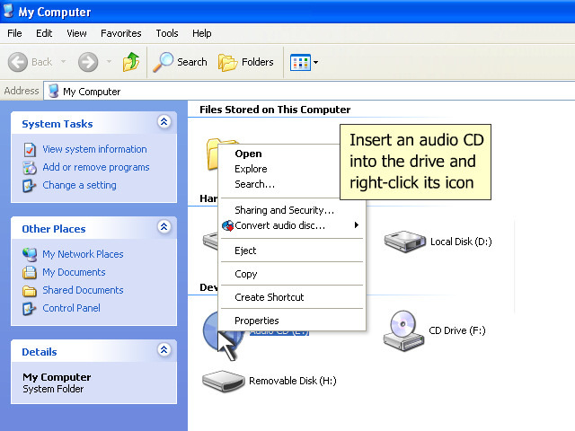Open the Shared Documents link

tap(83, 290)
